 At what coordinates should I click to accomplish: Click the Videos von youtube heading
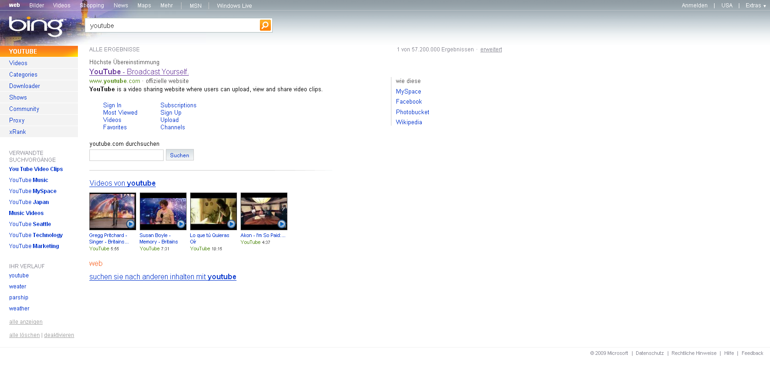pos(122,183)
